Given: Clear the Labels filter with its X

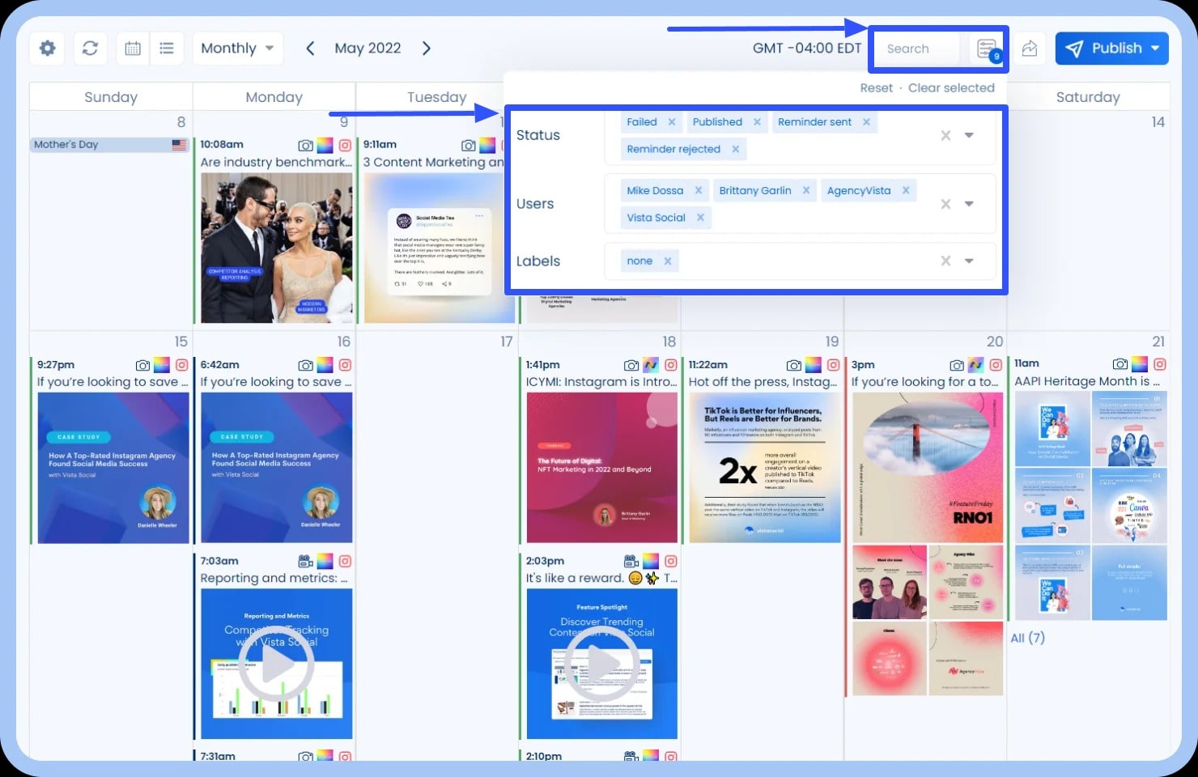Looking at the screenshot, I should coord(945,261).
